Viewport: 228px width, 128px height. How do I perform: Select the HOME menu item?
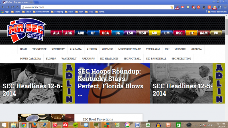point(24,49)
